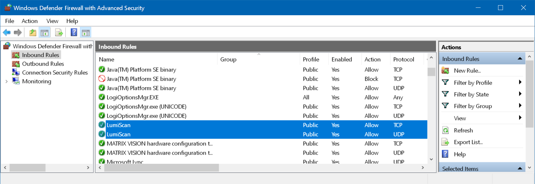Click the check icon of the LumiScan TCP rule
The image size is (535, 184).
[x=102, y=125]
